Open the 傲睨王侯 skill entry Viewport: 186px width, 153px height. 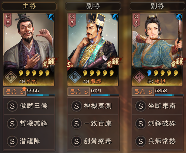pyautogui.click(x=29, y=106)
